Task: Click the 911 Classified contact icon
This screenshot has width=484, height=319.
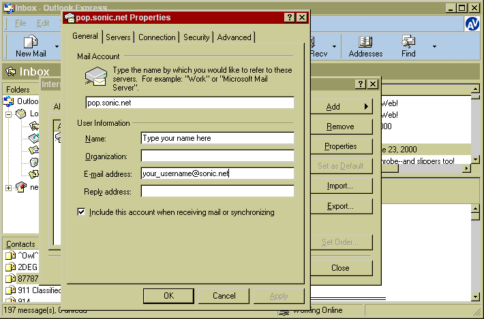Action: [x=10, y=290]
